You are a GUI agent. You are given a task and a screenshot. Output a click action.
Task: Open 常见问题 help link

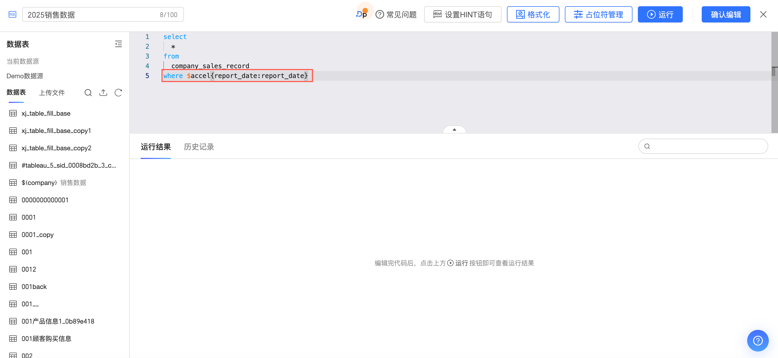coord(396,15)
